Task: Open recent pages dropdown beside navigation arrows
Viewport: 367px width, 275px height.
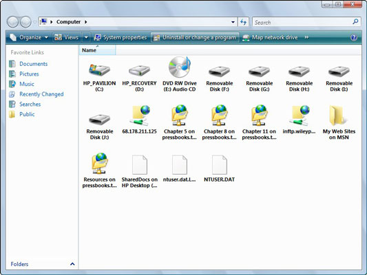Action: pyautogui.click(x=35, y=22)
